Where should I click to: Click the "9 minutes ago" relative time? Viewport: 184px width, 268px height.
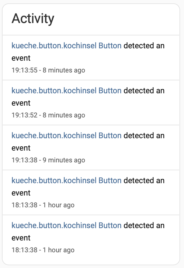tap(64, 160)
